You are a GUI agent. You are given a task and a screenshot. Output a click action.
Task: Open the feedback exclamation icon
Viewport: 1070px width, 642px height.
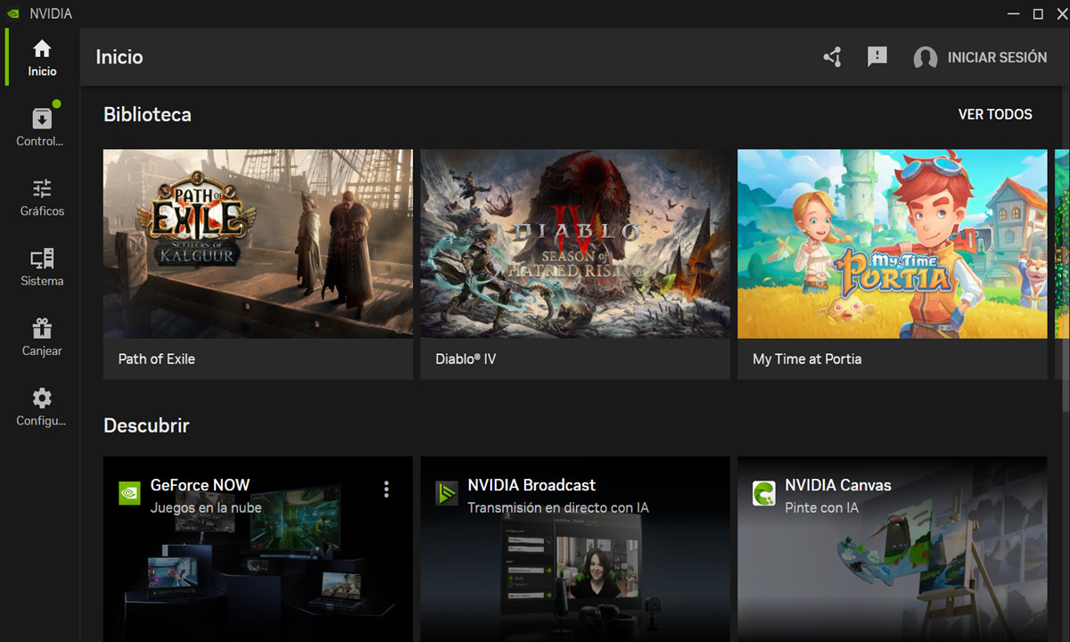tap(877, 57)
